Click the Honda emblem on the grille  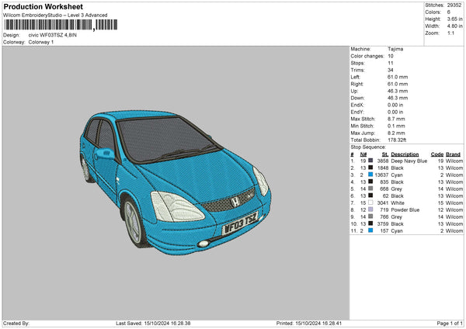pos(234,201)
